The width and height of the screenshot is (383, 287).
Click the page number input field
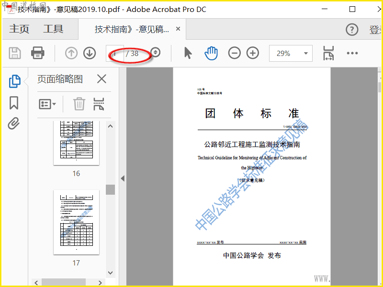(x=115, y=53)
